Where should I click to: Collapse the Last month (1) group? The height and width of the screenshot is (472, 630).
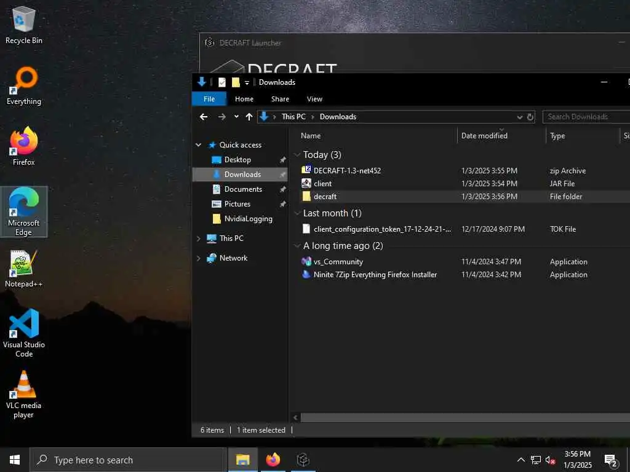[x=297, y=213]
